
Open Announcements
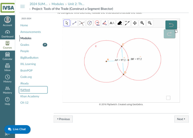30,32
